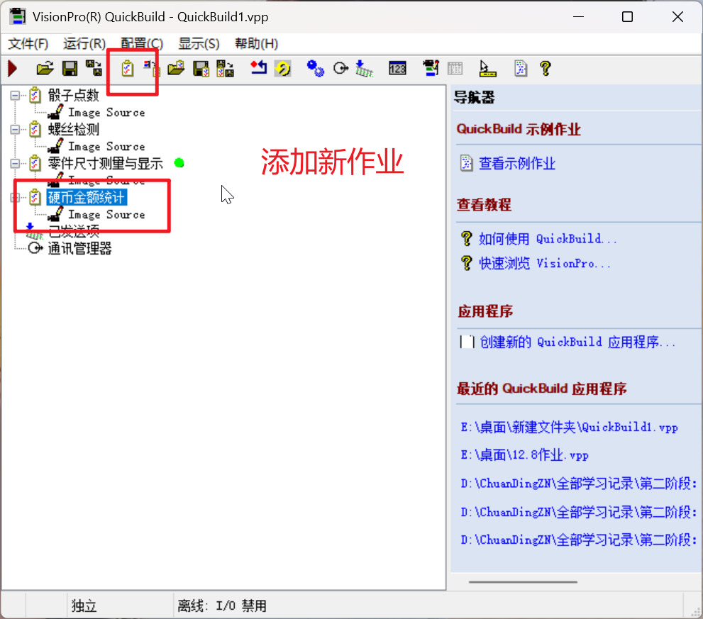Select the 通讯管理器 tree item

[79, 248]
